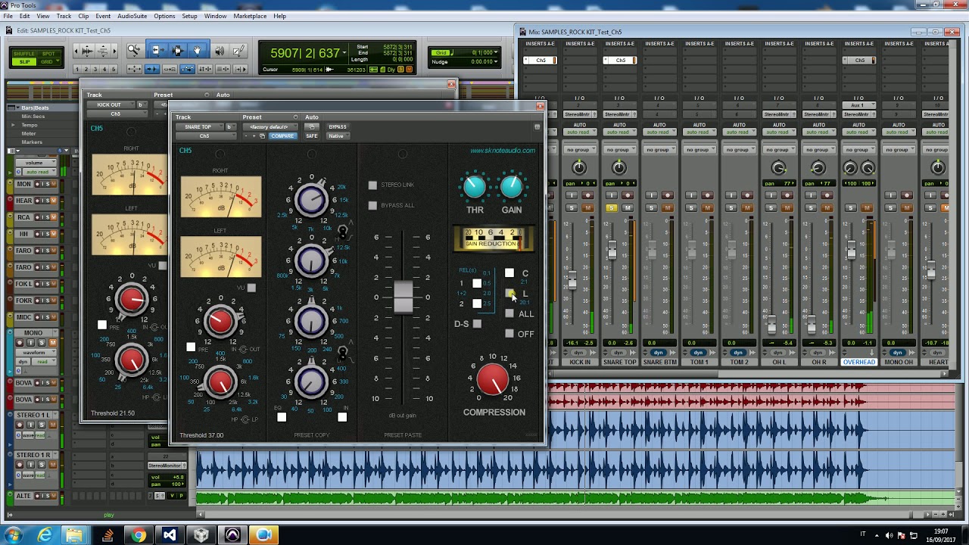The image size is (969, 545).
Task: Toggle the STEREO LINK checkbox
Action: click(372, 185)
